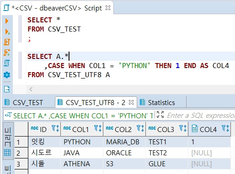235x174 pixels.
Task: Click the COL4 cell with value 1
Action: (209, 142)
